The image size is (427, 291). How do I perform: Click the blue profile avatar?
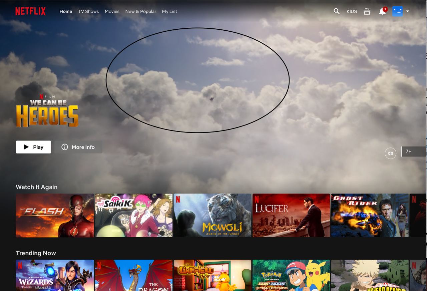[x=398, y=11]
